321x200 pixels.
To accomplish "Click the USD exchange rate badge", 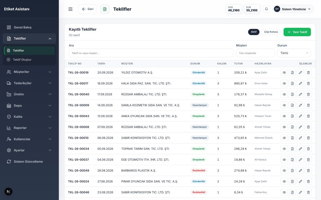I will 234,9.
